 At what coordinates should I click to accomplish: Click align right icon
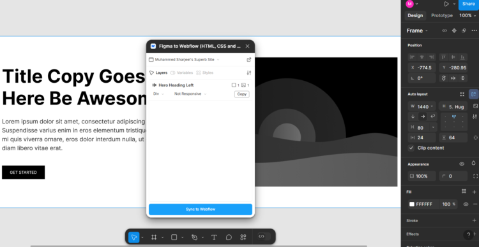coord(431,57)
